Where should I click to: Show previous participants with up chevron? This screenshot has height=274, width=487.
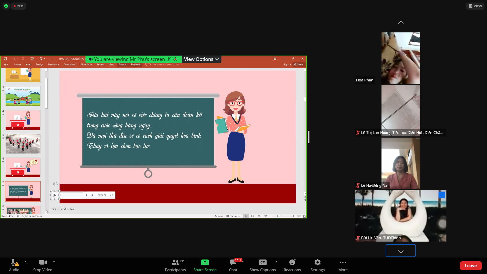[401, 22]
